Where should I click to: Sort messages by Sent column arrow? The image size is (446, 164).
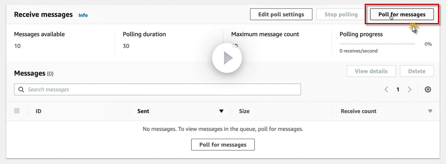tap(221, 111)
